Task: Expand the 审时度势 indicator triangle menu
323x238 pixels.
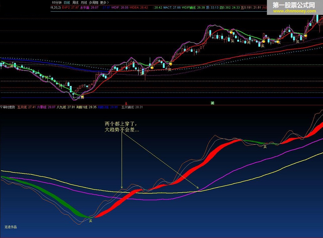Action: (x=1, y=107)
